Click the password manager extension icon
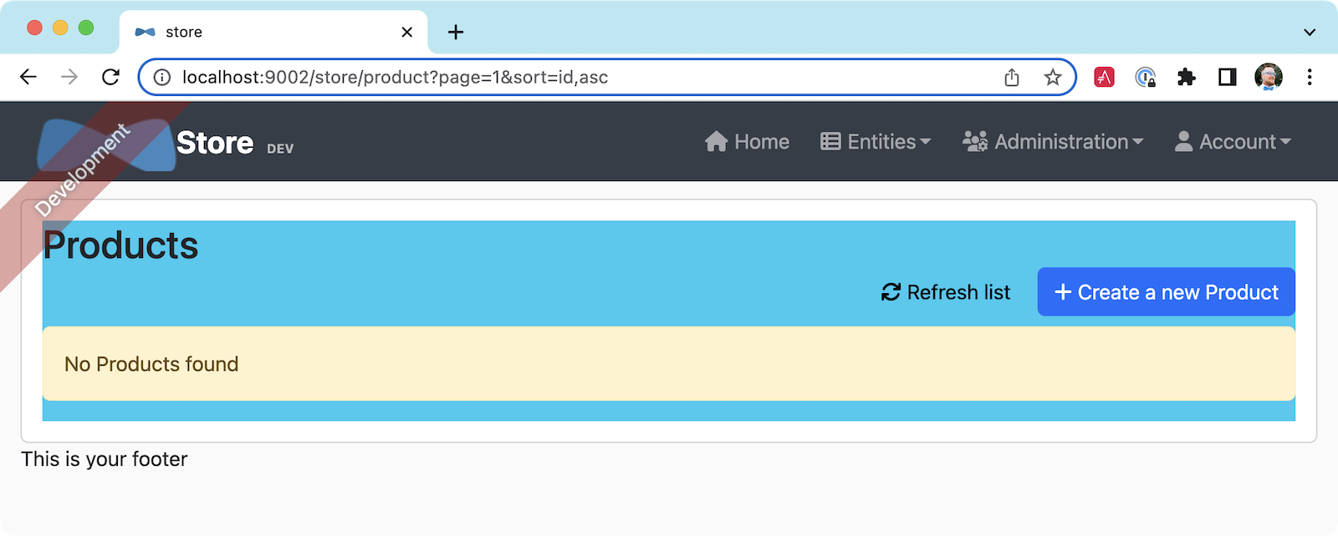 click(1145, 78)
